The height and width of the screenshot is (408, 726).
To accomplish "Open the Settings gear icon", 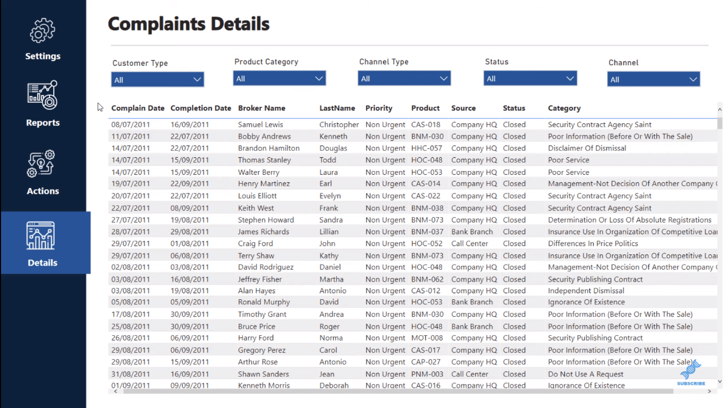I will pyautogui.click(x=43, y=31).
